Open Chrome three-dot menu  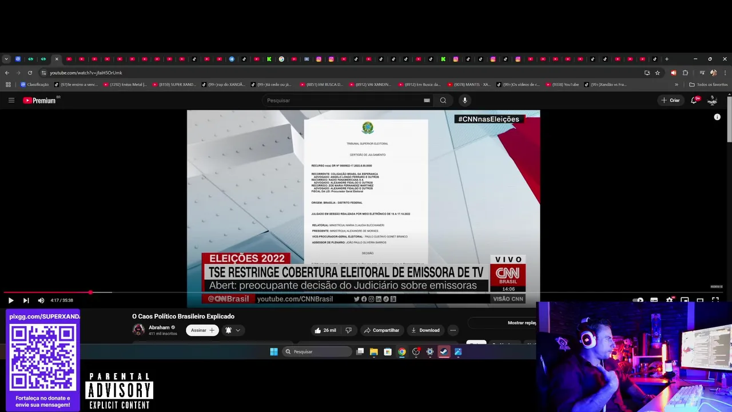pos(725,73)
